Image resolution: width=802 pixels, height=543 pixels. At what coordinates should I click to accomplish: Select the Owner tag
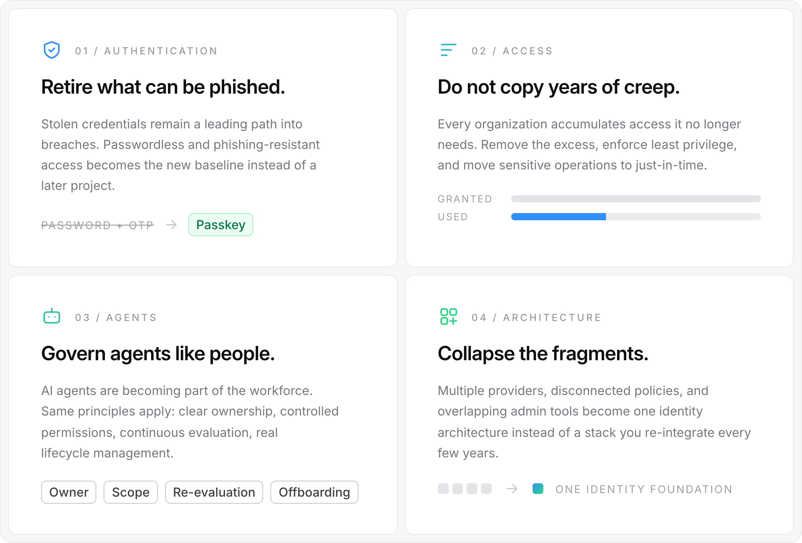click(x=69, y=492)
